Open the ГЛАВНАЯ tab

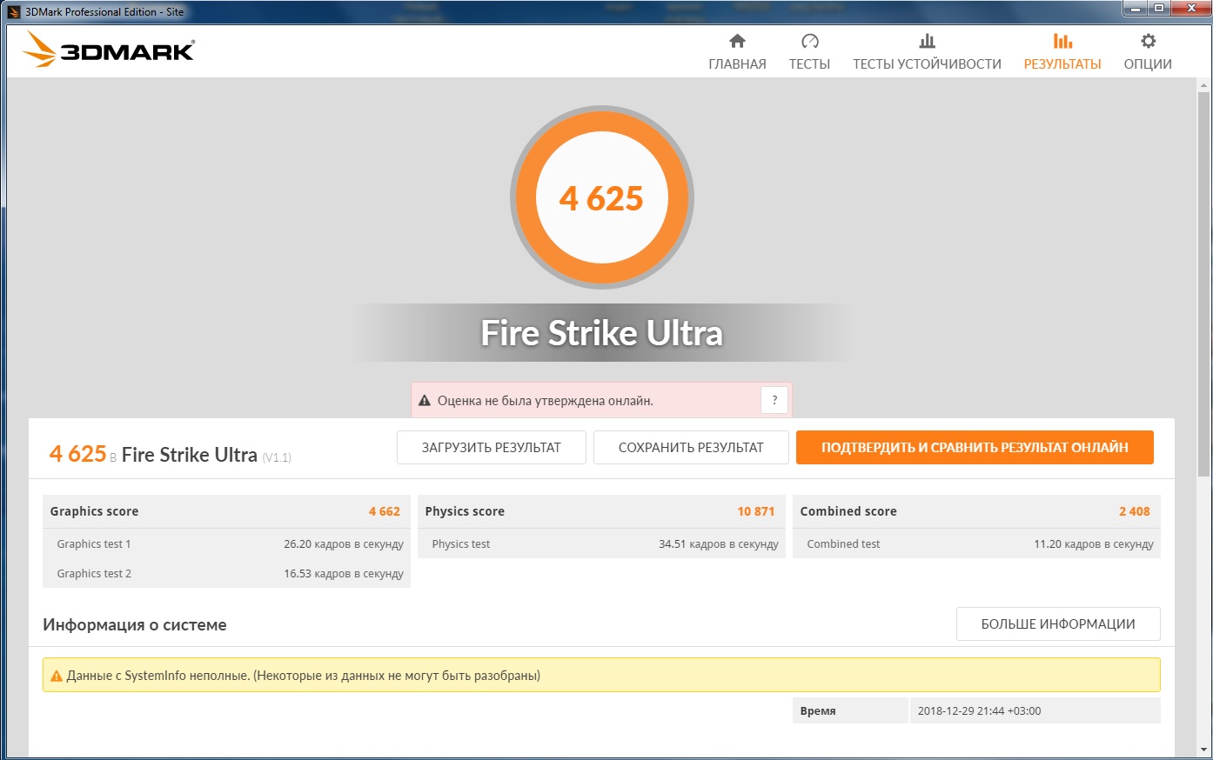point(737,64)
